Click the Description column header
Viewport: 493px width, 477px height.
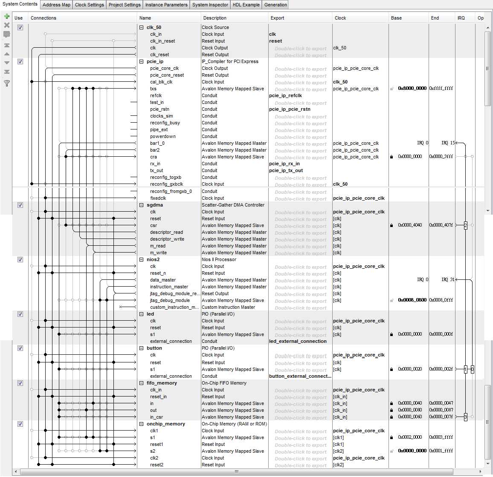click(x=234, y=18)
